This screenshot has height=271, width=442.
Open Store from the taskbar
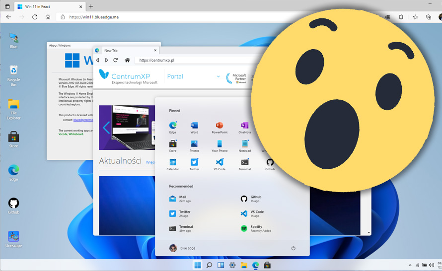click(267, 265)
